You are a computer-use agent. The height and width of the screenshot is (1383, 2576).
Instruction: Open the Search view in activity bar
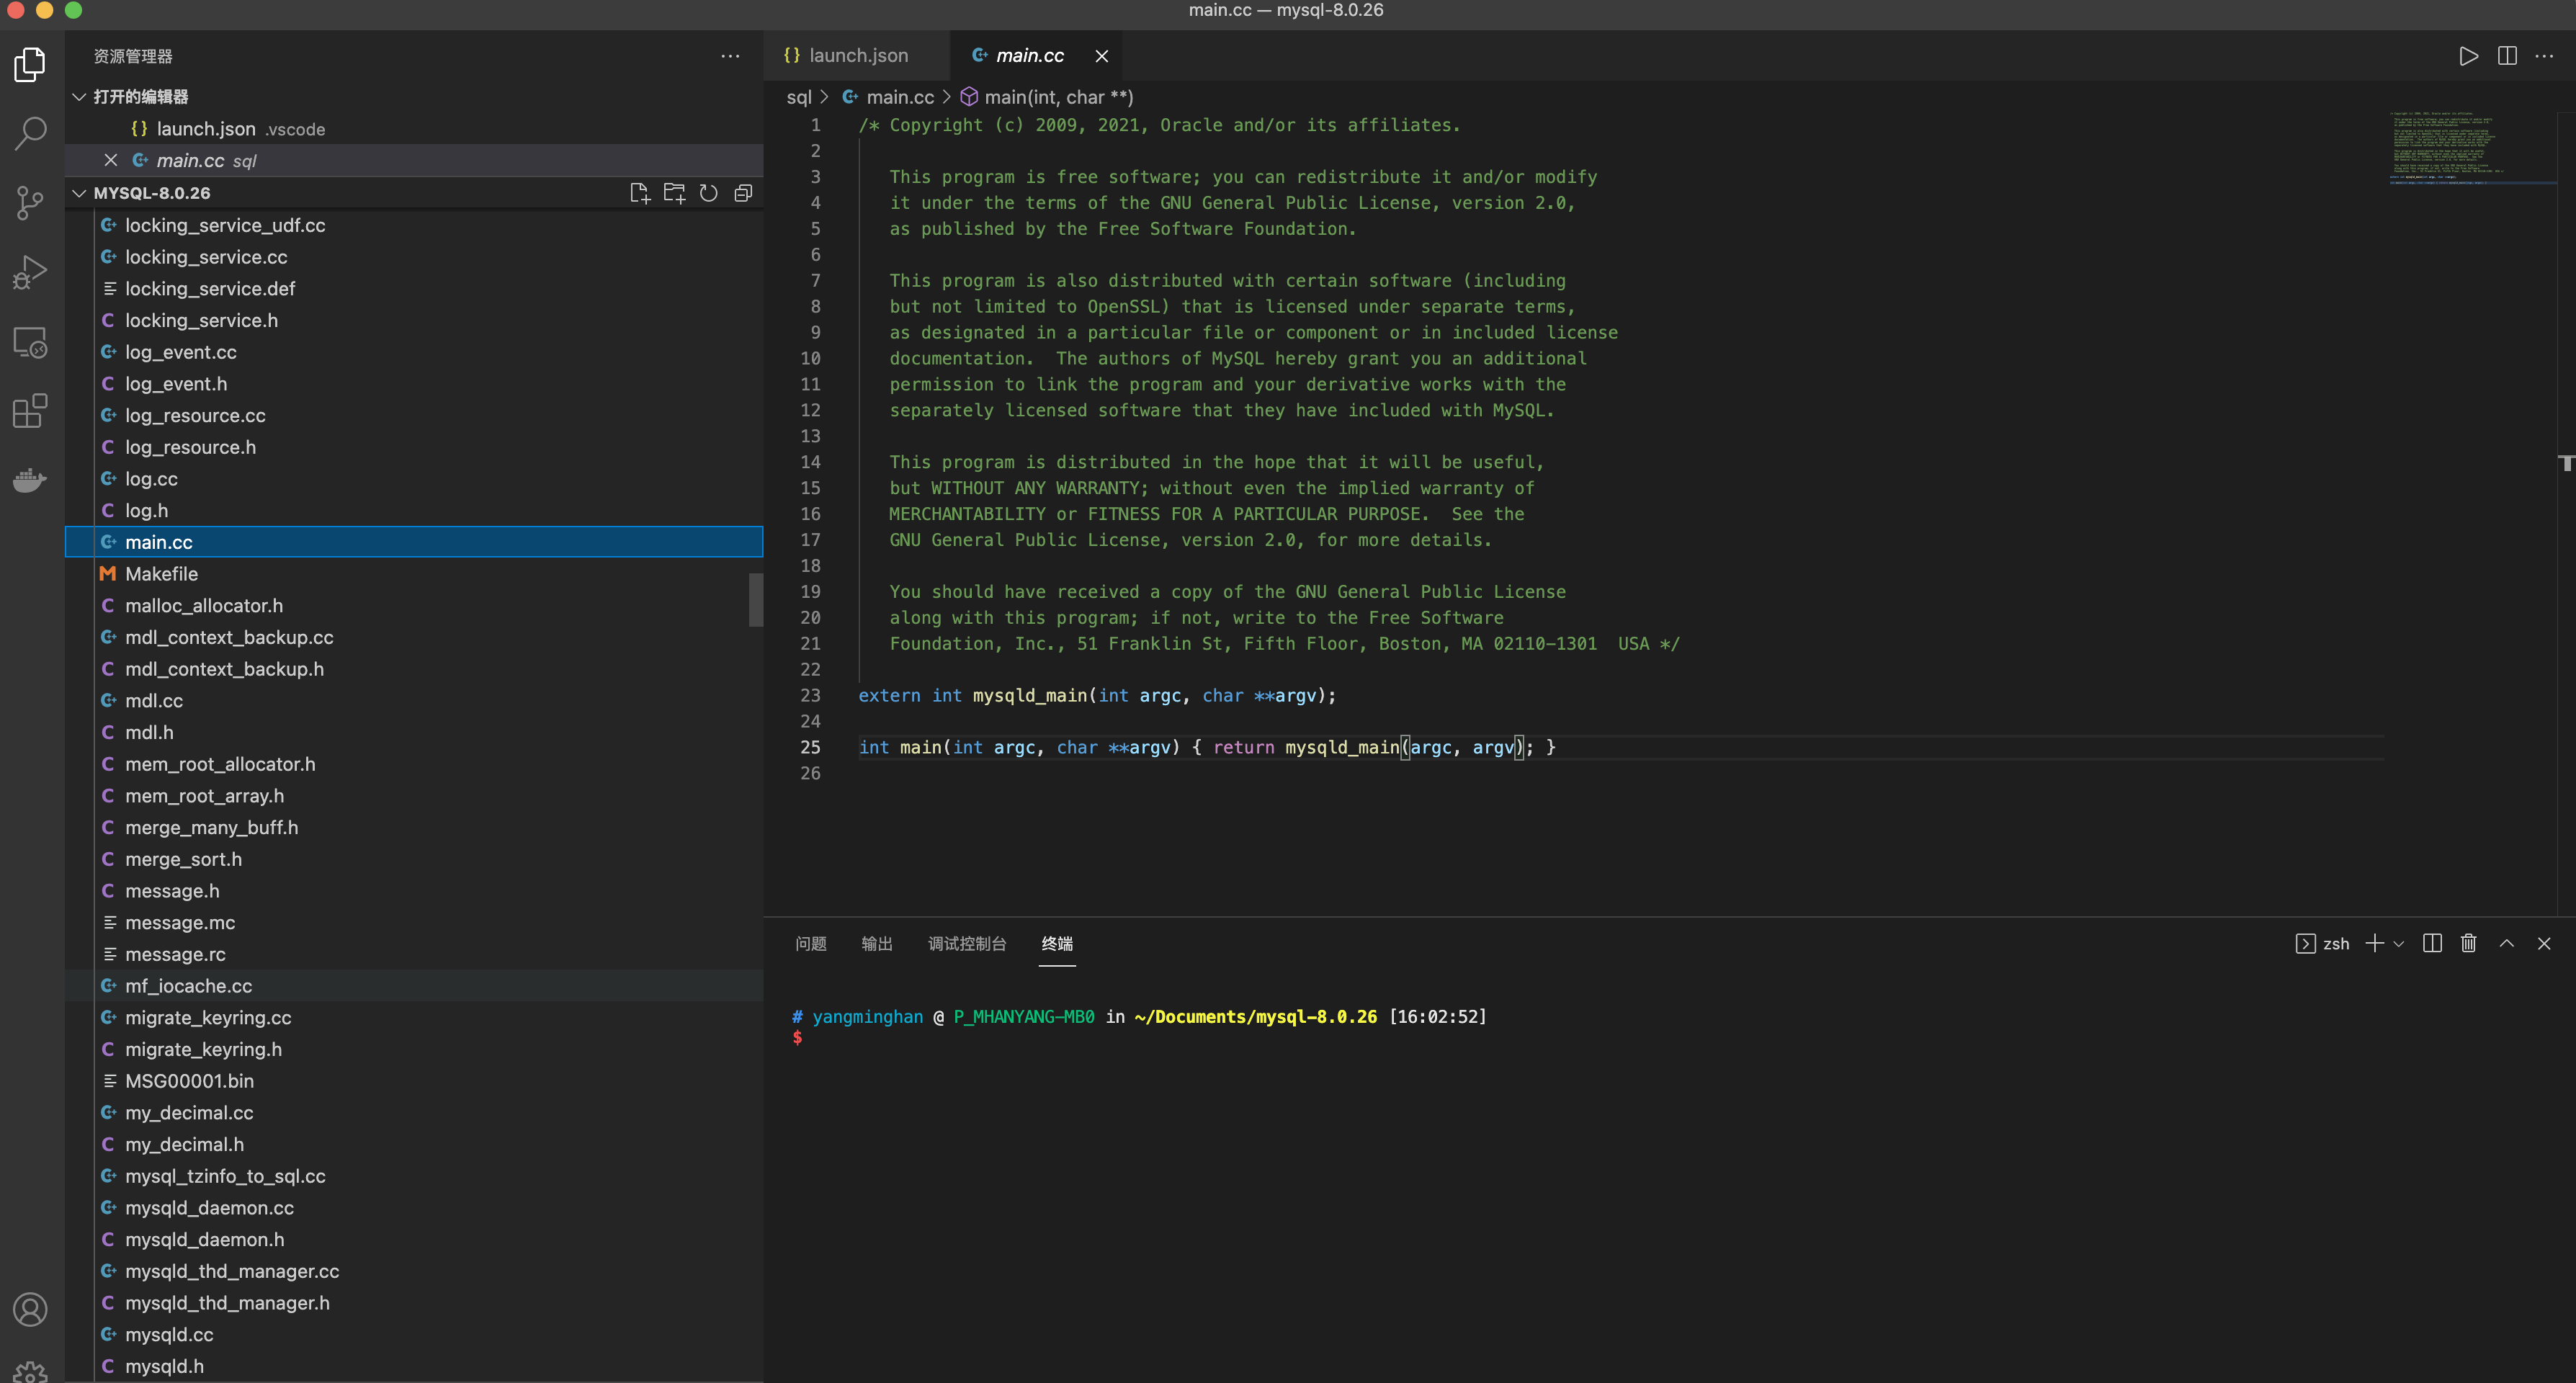click(30, 132)
